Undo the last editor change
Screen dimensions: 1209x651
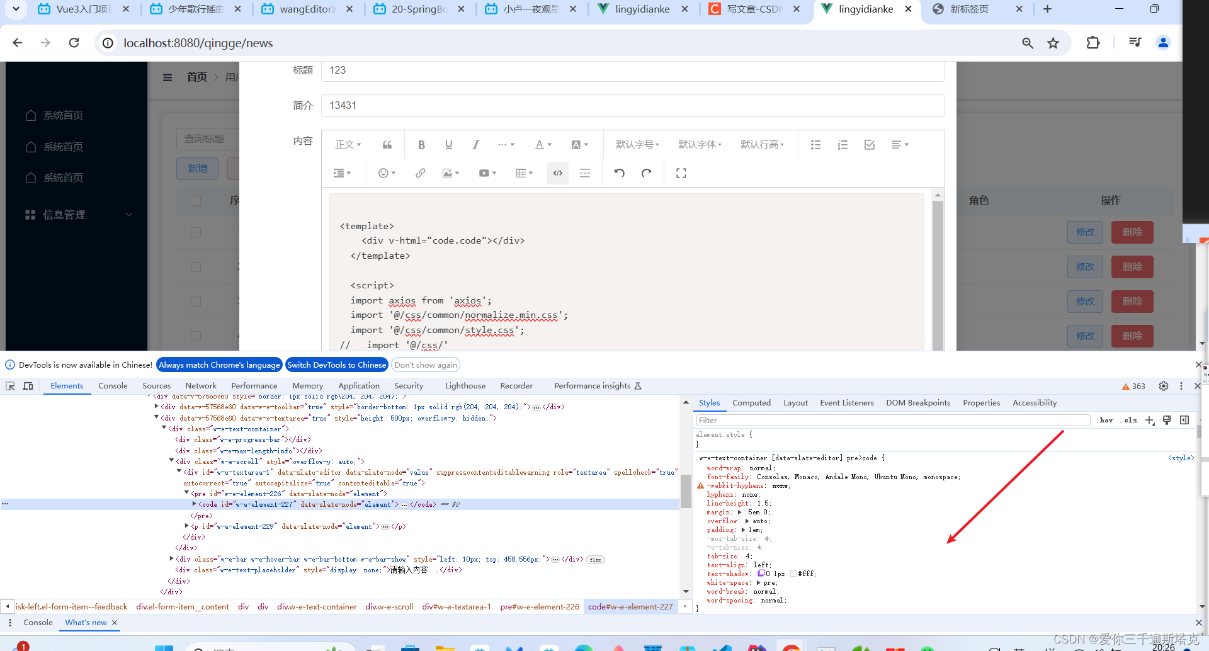[x=618, y=173]
